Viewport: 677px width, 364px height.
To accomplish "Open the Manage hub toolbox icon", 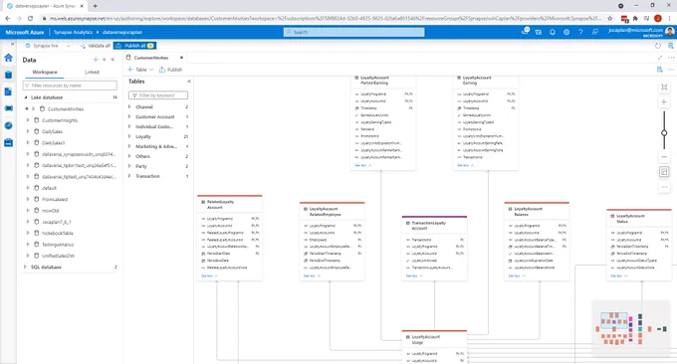I will (x=8, y=142).
